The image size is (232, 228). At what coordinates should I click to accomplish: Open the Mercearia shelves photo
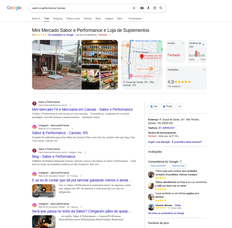(x=100, y=52)
